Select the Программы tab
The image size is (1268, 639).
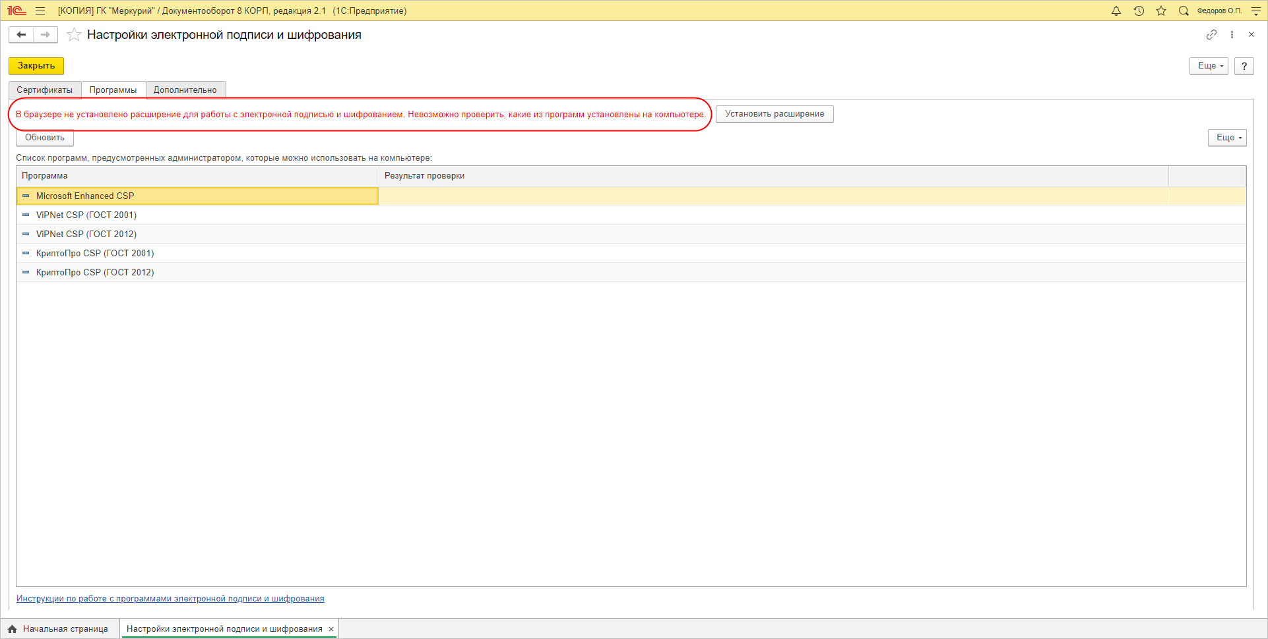click(113, 90)
